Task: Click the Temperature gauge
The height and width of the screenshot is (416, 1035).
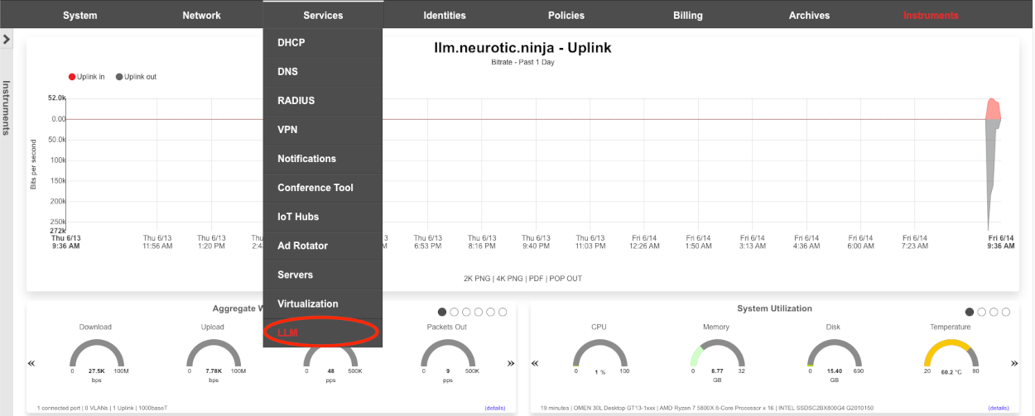Action: click(x=951, y=354)
